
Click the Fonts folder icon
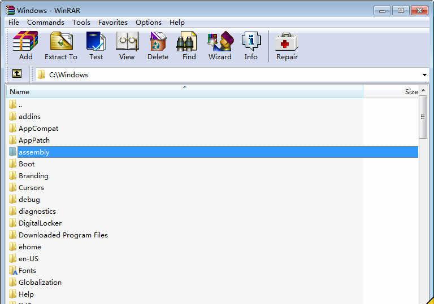[x=13, y=270]
